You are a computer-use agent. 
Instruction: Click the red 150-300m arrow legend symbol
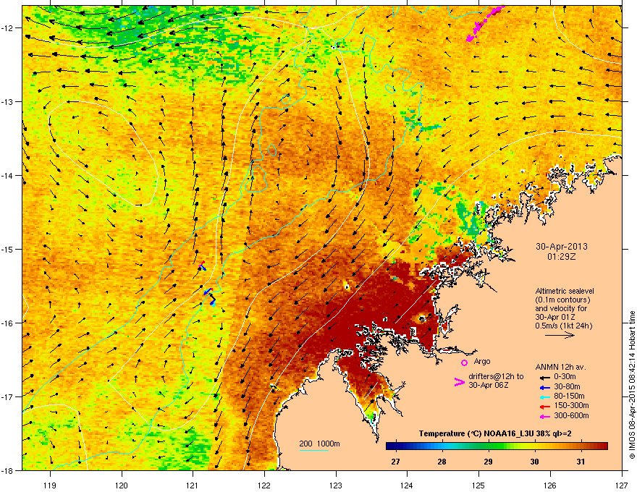click(544, 406)
